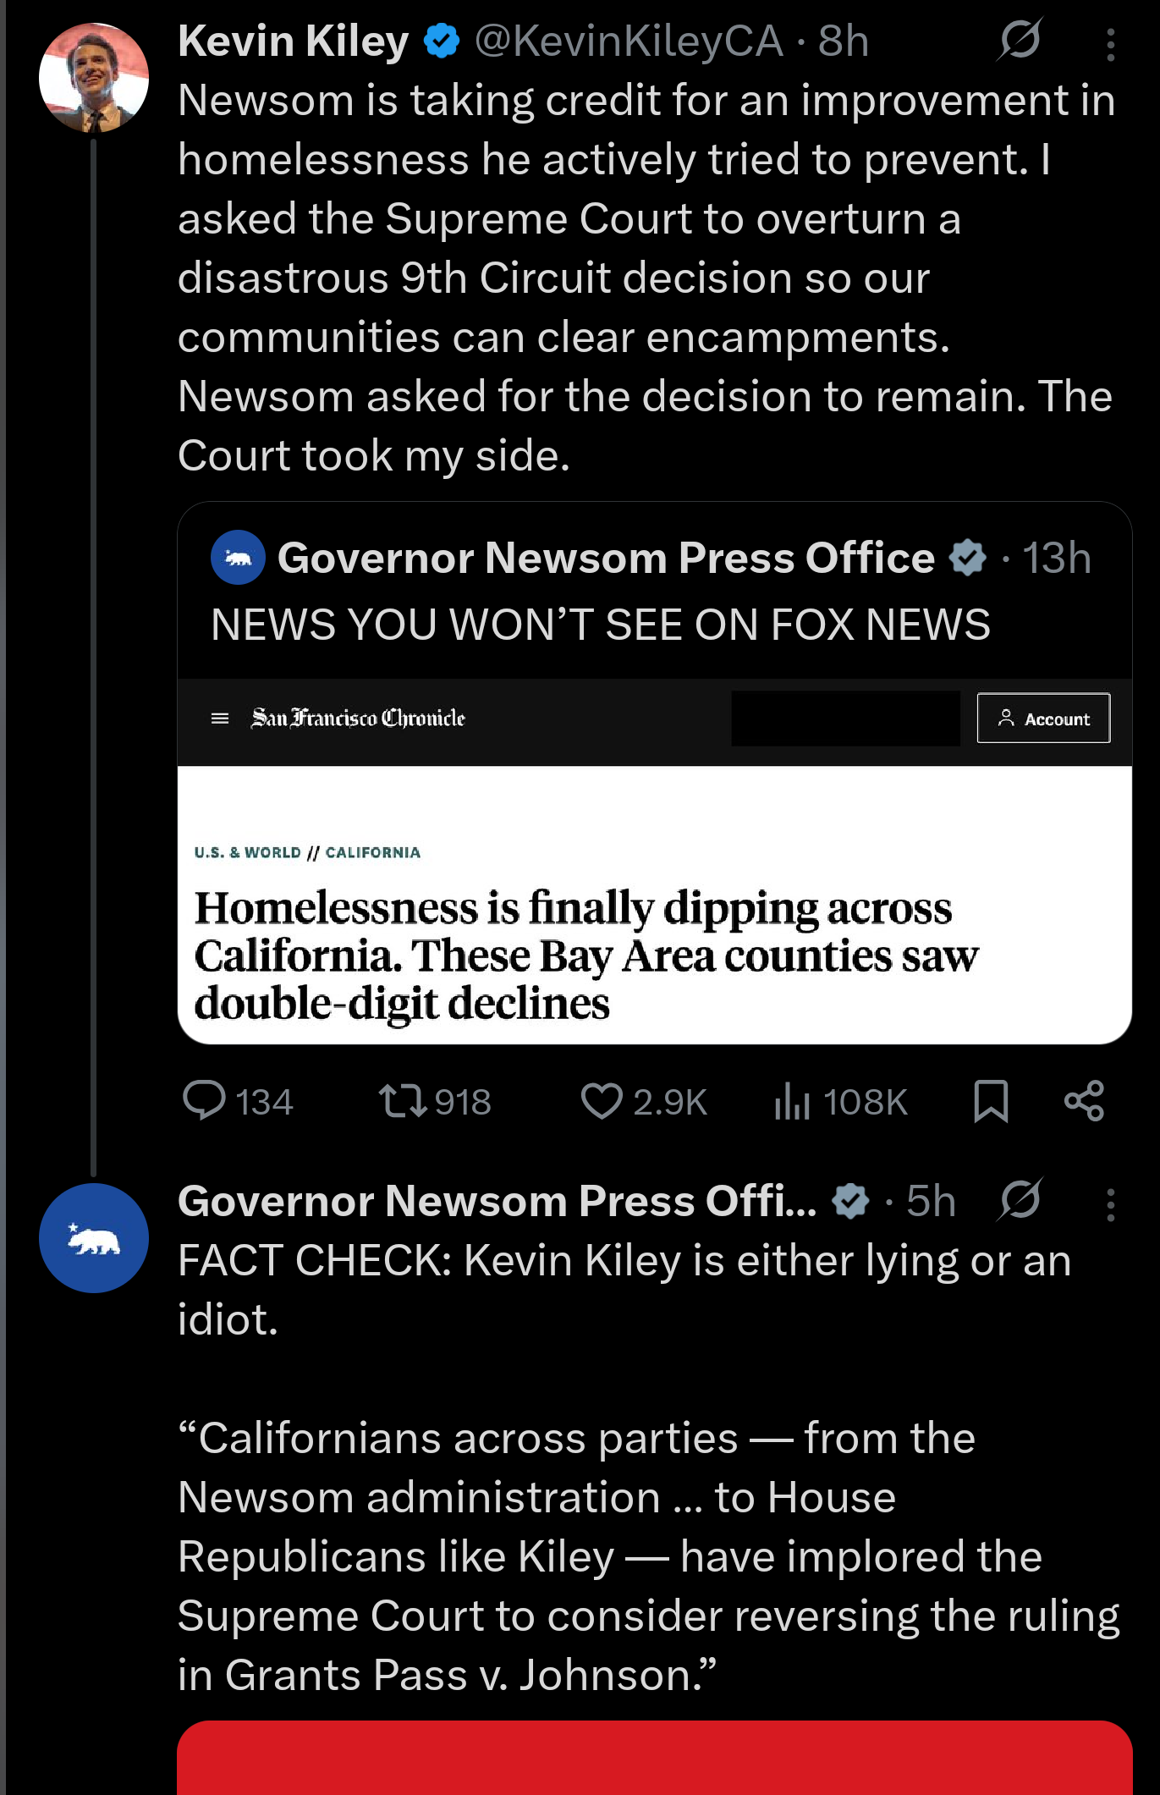Open Grok icon on Kevin Kiley's tweet
Image resolution: width=1160 pixels, height=1795 pixels.
[1020, 40]
